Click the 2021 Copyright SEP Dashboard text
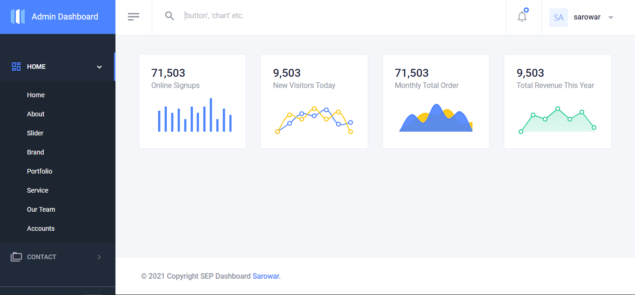This screenshot has width=635, height=295. tap(196, 276)
